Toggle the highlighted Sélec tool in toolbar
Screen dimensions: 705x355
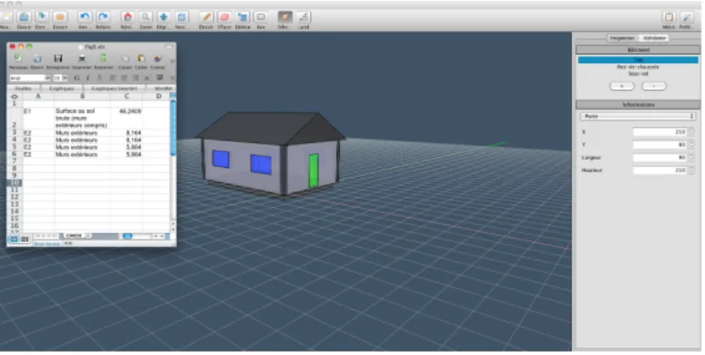[x=284, y=17]
